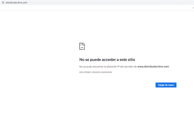Click the word Cargar on the blue button

[161, 85]
